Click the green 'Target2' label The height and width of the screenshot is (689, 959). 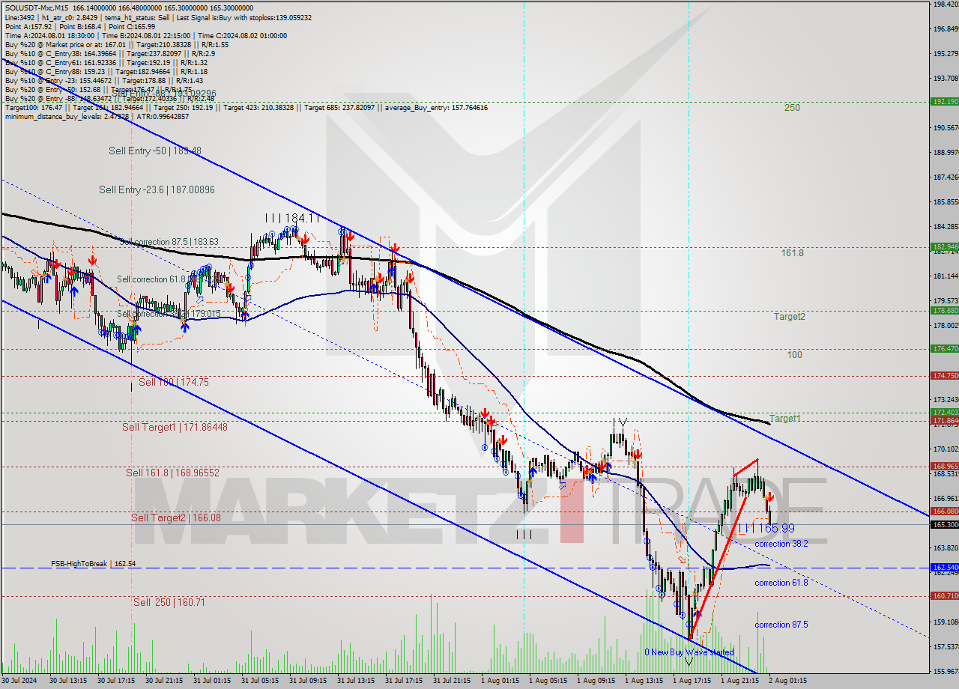(x=790, y=317)
